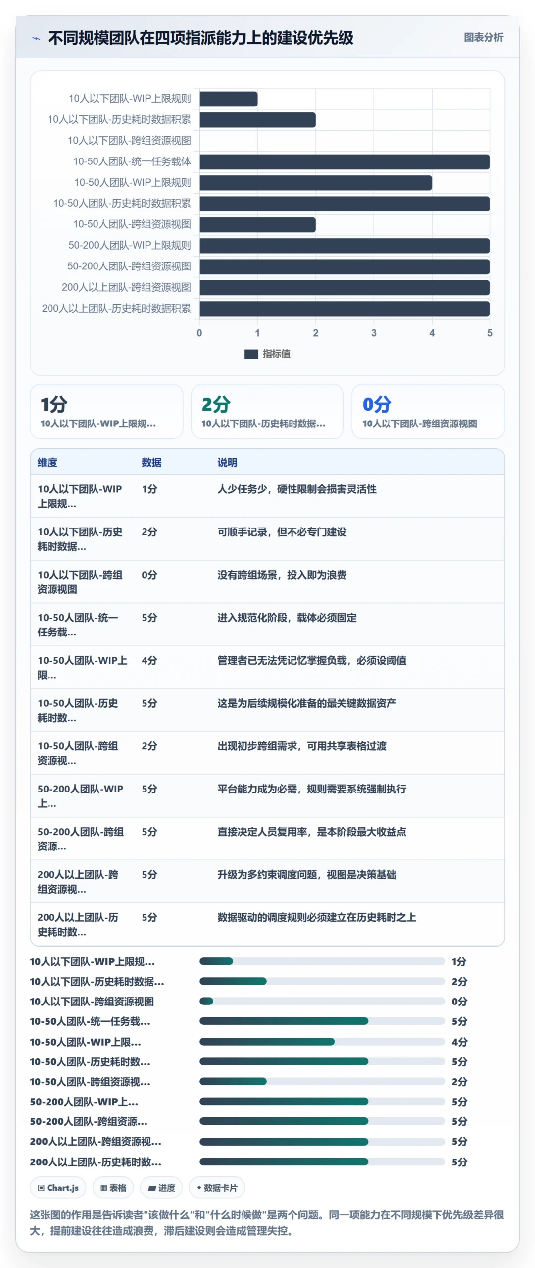Select the 进度 tag chip
Viewport: 535px width, 1268px height.
point(161,1188)
